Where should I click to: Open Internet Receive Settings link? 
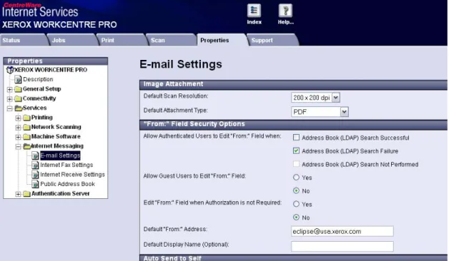point(72,175)
